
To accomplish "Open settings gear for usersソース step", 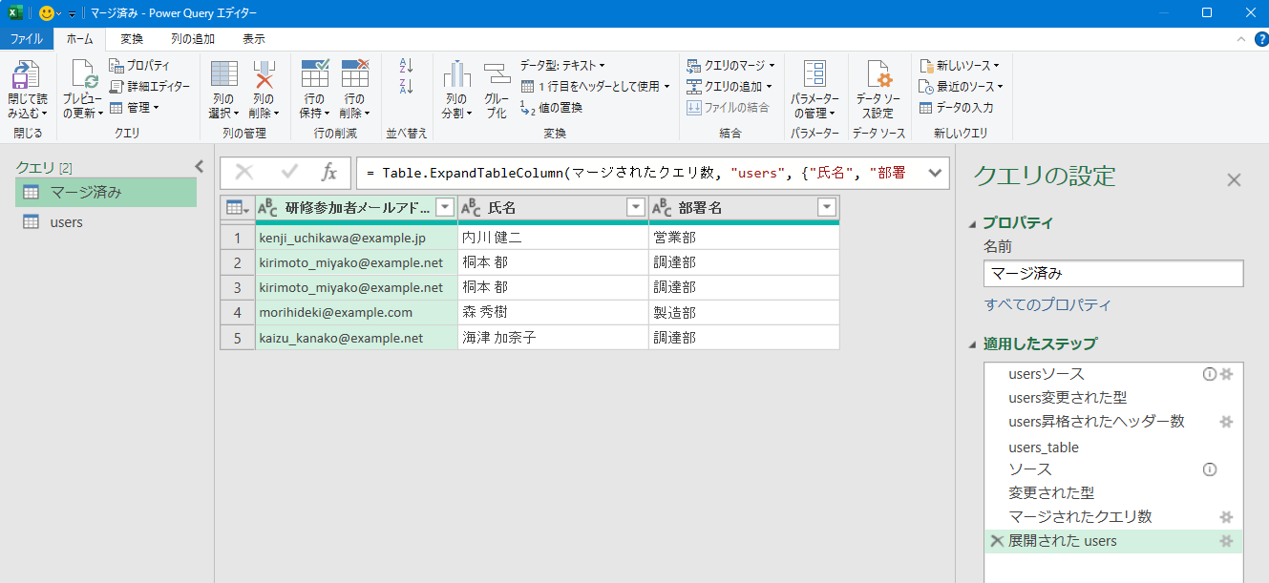I will coord(1227,374).
